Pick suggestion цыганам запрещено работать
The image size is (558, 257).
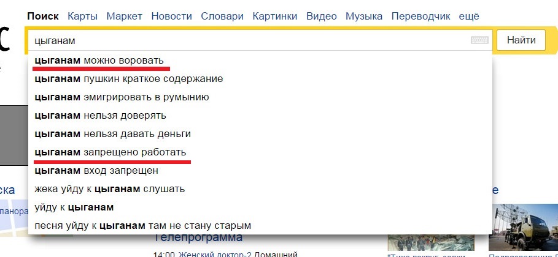point(260,152)
